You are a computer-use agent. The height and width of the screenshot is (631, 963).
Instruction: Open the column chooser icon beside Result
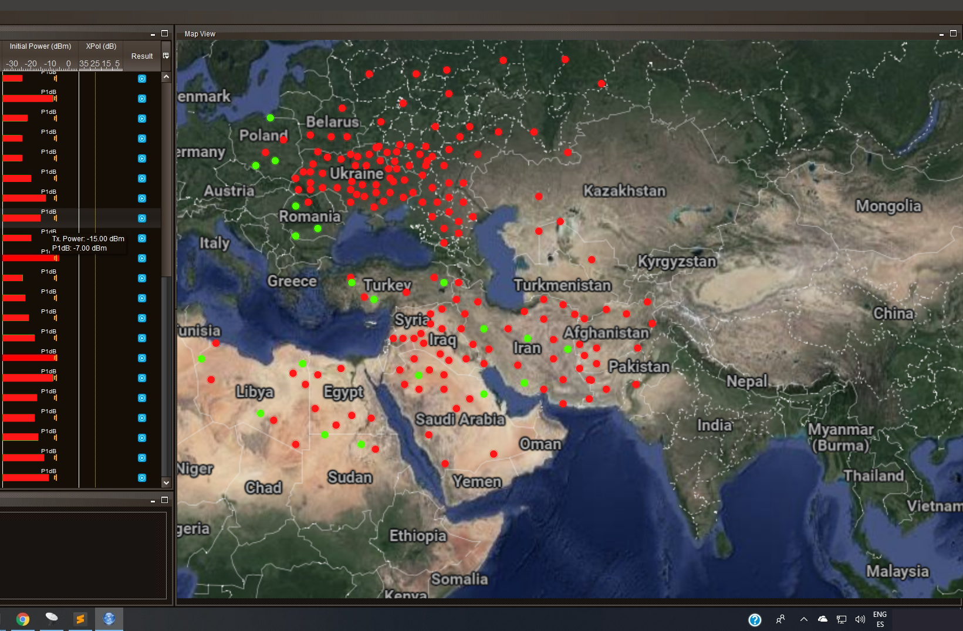point(166,56)
